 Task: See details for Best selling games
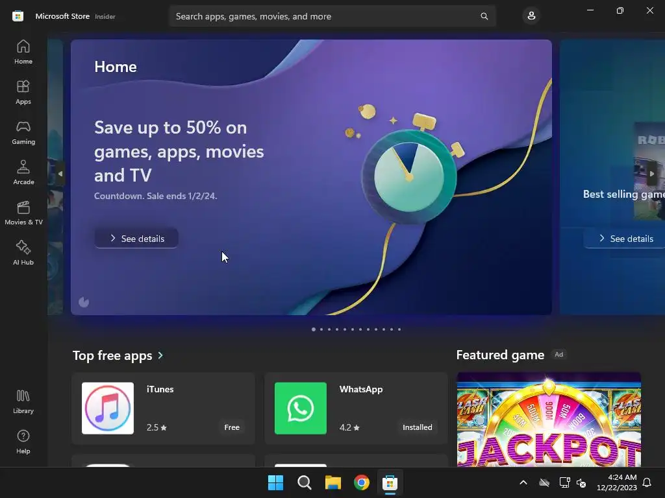(x=624, y=239)
